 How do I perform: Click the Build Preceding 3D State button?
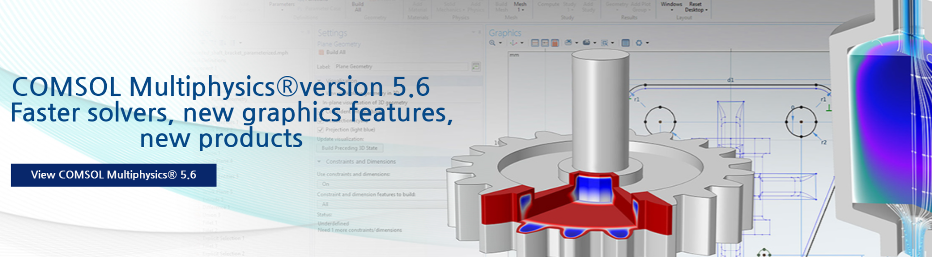349,148
